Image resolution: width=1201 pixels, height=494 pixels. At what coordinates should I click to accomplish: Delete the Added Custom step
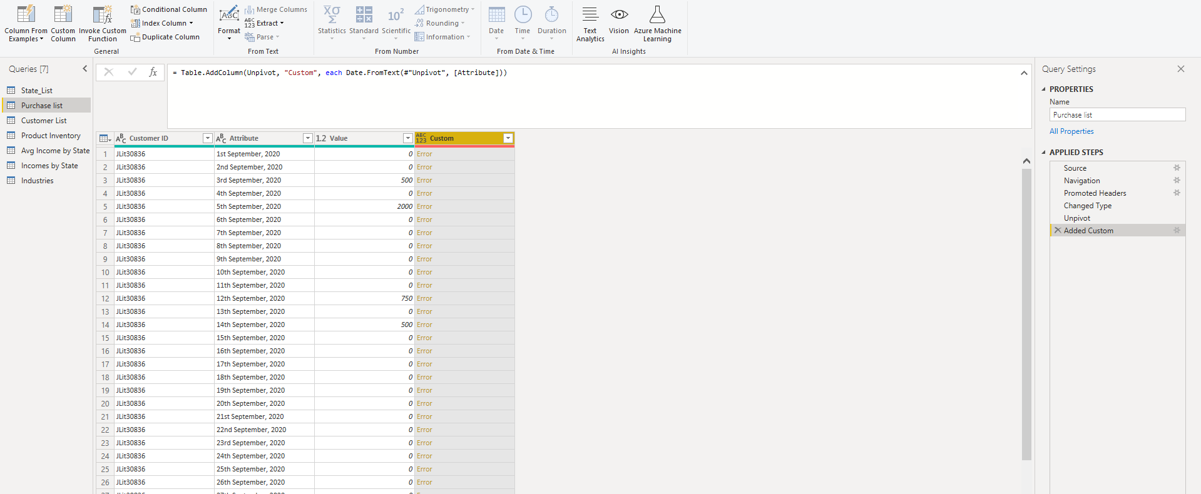(x=1058, y=231)
